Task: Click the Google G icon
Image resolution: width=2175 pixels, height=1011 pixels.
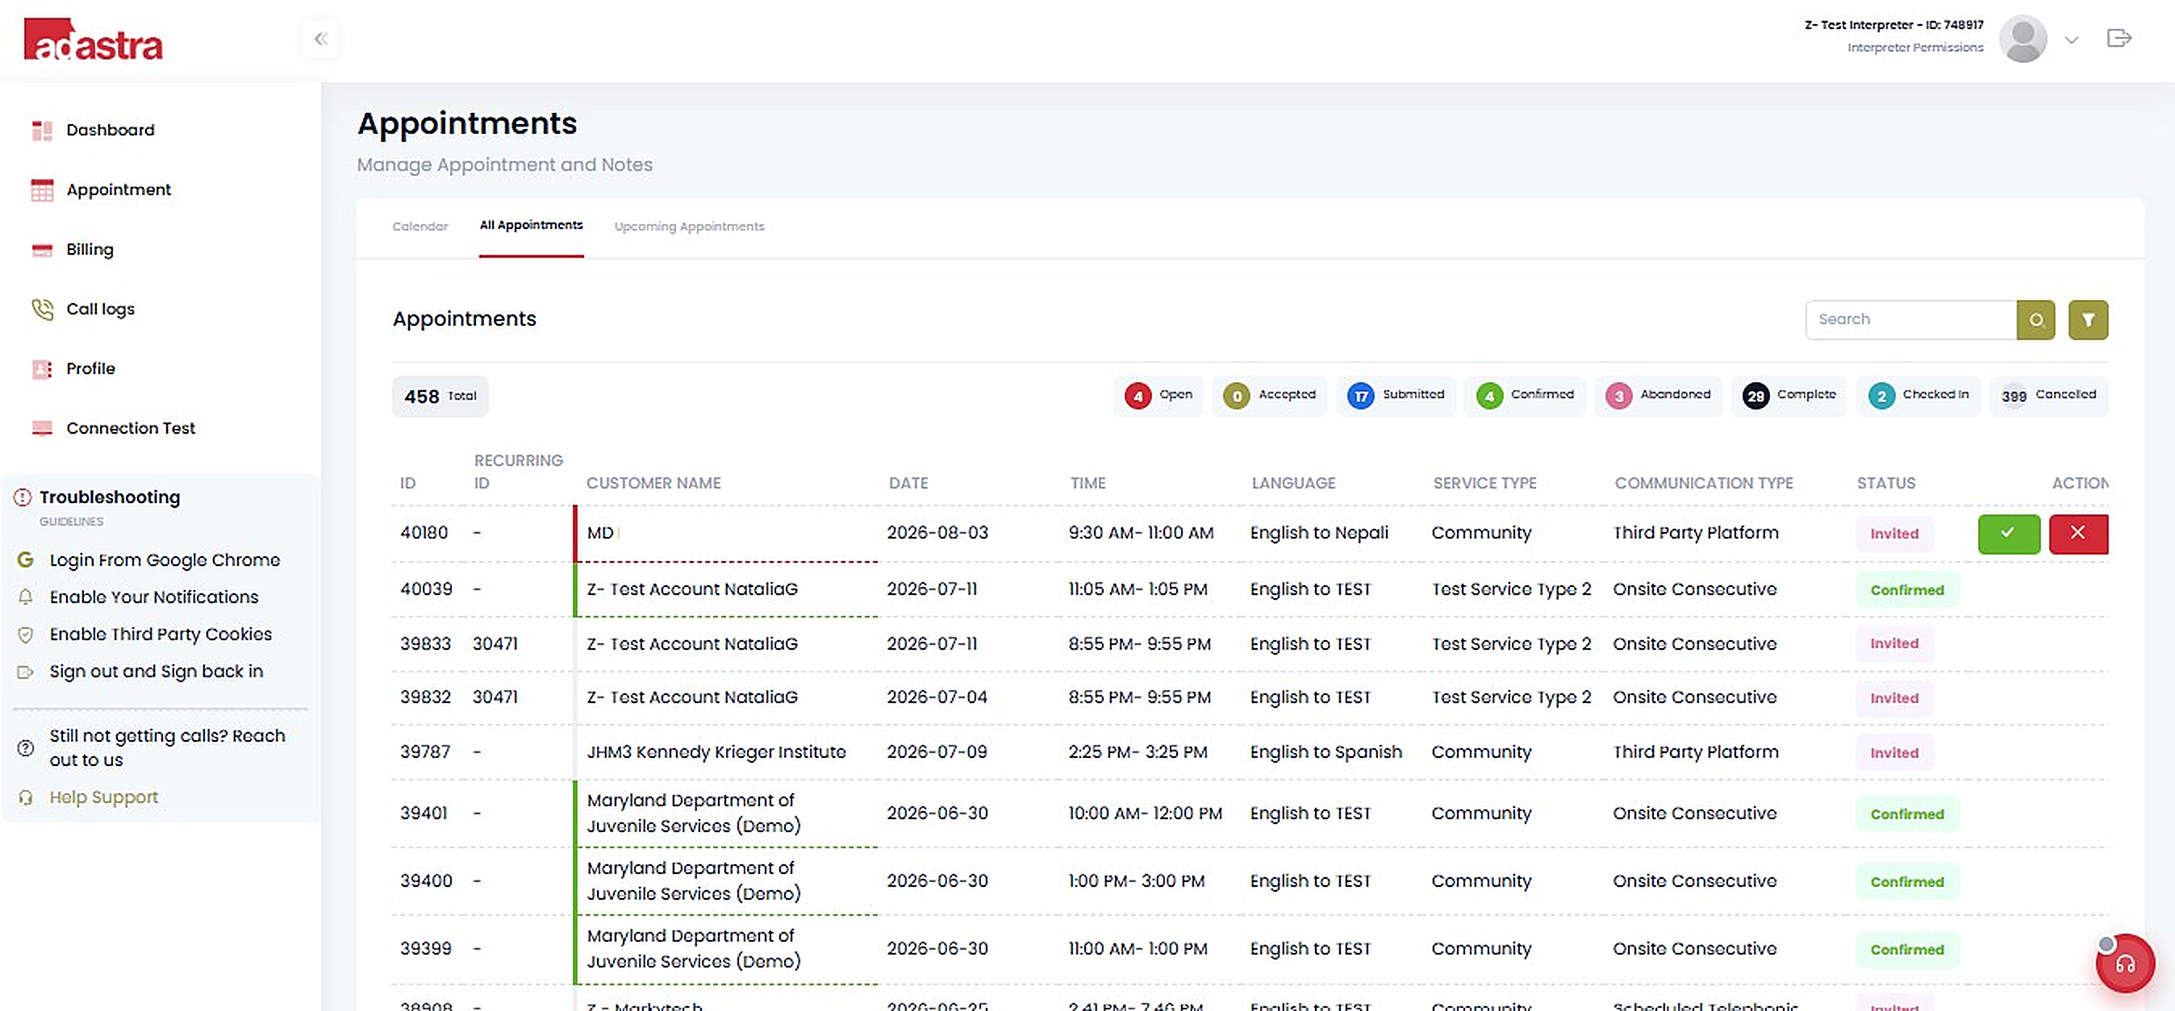Action: [x=25, y=560]
